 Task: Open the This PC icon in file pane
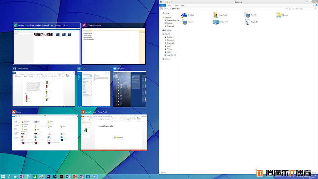point(250,15)
